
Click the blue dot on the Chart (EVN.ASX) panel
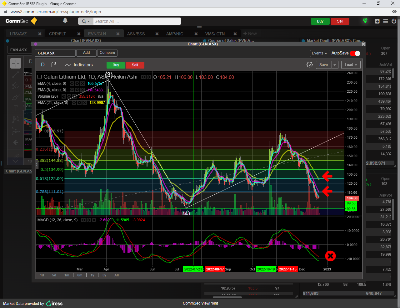7,41
